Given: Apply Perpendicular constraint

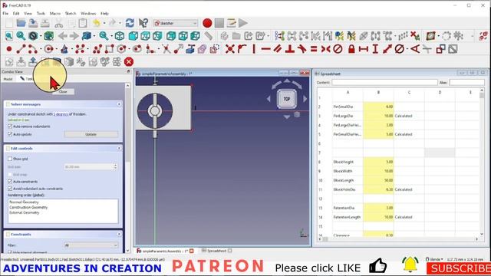Looking at the screenshot, I should pyautogui.click(x=290, y=49).
